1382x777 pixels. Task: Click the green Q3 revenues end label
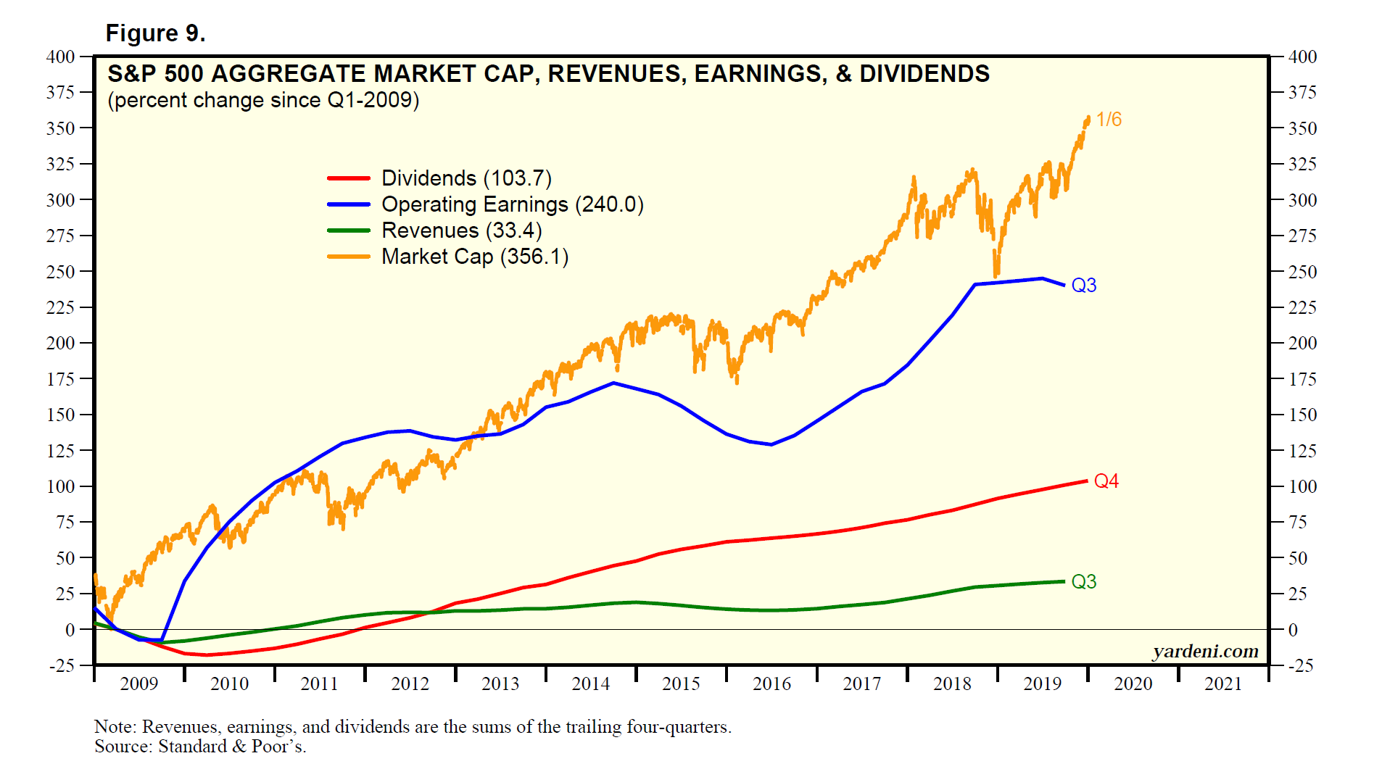pyautogui.click(x=1083, y=582)
